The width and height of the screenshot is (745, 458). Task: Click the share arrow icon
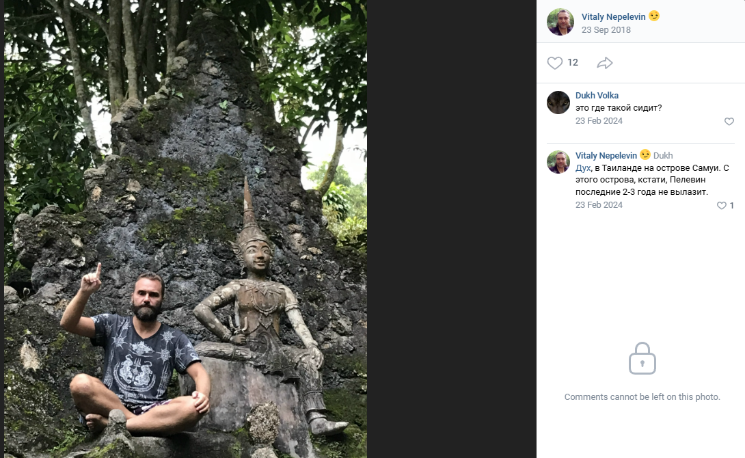pos(604,63)
